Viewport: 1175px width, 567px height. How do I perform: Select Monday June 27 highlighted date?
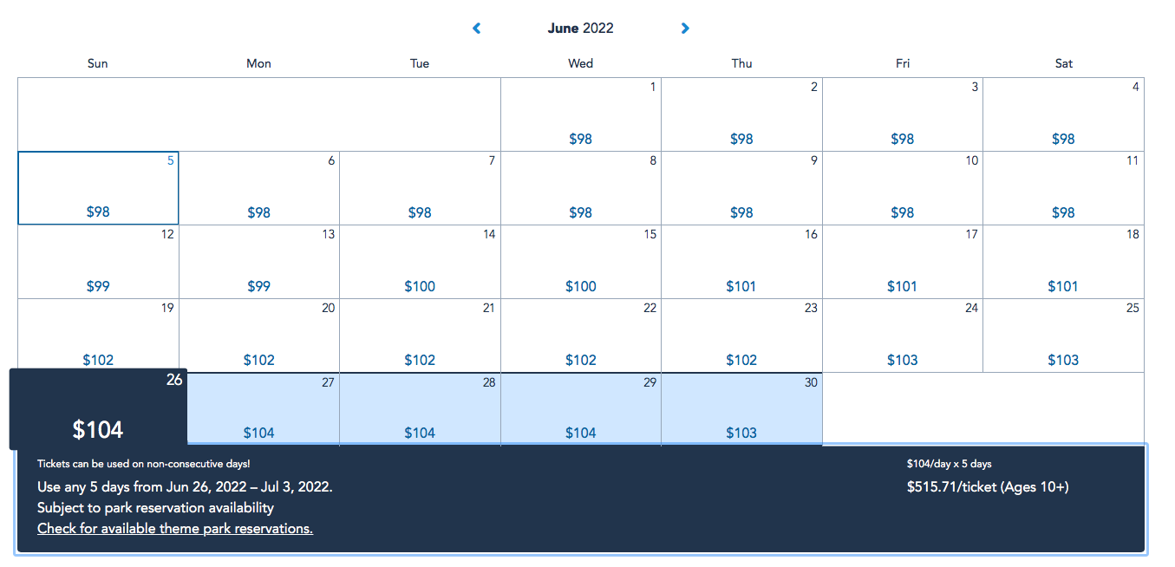pos(259,409)
